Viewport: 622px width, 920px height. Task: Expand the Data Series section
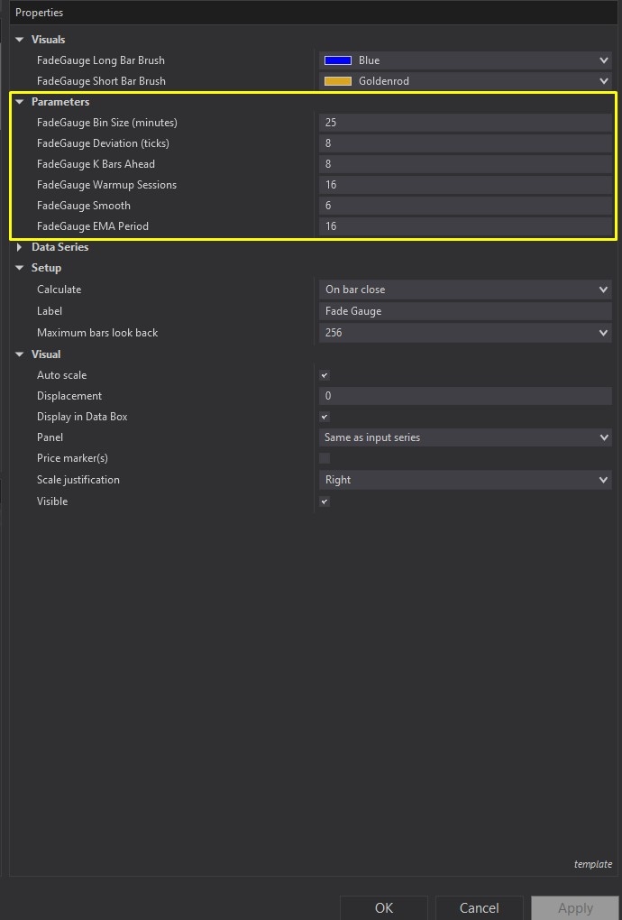tap(20, 247)
